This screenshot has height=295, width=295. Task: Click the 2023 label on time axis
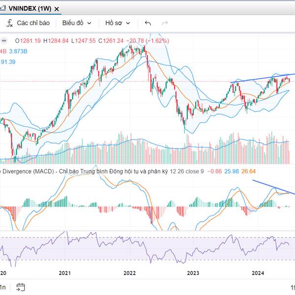(x=193, y=273)
